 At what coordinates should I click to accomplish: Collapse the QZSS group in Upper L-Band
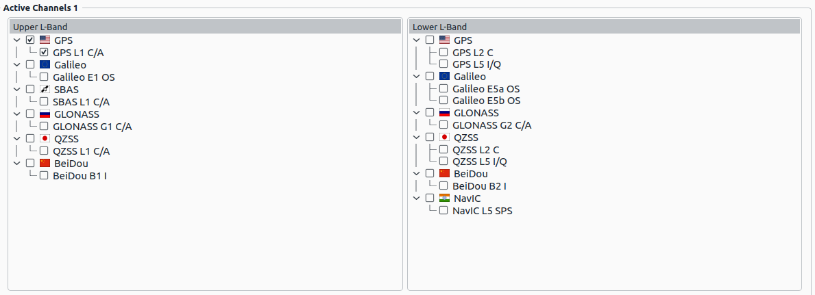pos(17,139)
